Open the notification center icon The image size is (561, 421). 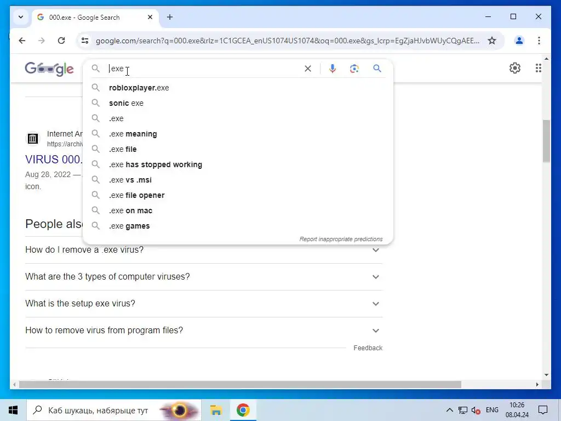click(543, 410)
